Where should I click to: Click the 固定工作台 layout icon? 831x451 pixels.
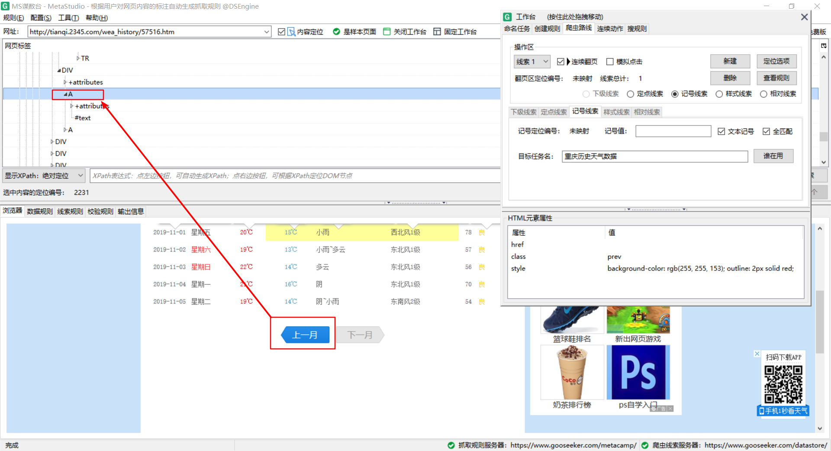click(x=437, y=31)
